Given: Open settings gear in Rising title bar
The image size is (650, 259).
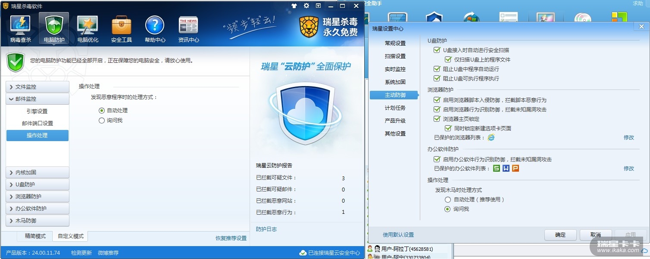Looking at the screenshot, I should (x=306, y=6).
